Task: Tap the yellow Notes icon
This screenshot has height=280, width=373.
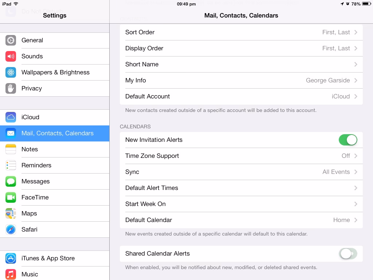Action: tap(11, 149)
